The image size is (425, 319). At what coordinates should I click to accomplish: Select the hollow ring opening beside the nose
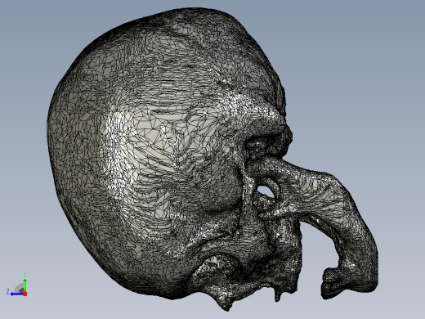point(266,191)
